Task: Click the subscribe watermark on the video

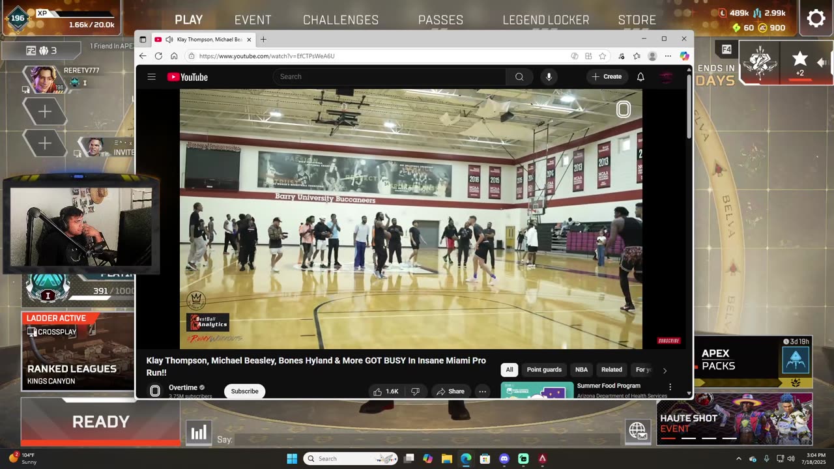Action: pyautogui.click(x=669, y=341)
